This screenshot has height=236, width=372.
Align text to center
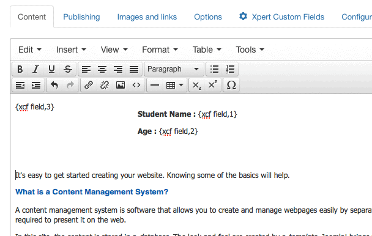pyautogui.click(x=102, y=69)
